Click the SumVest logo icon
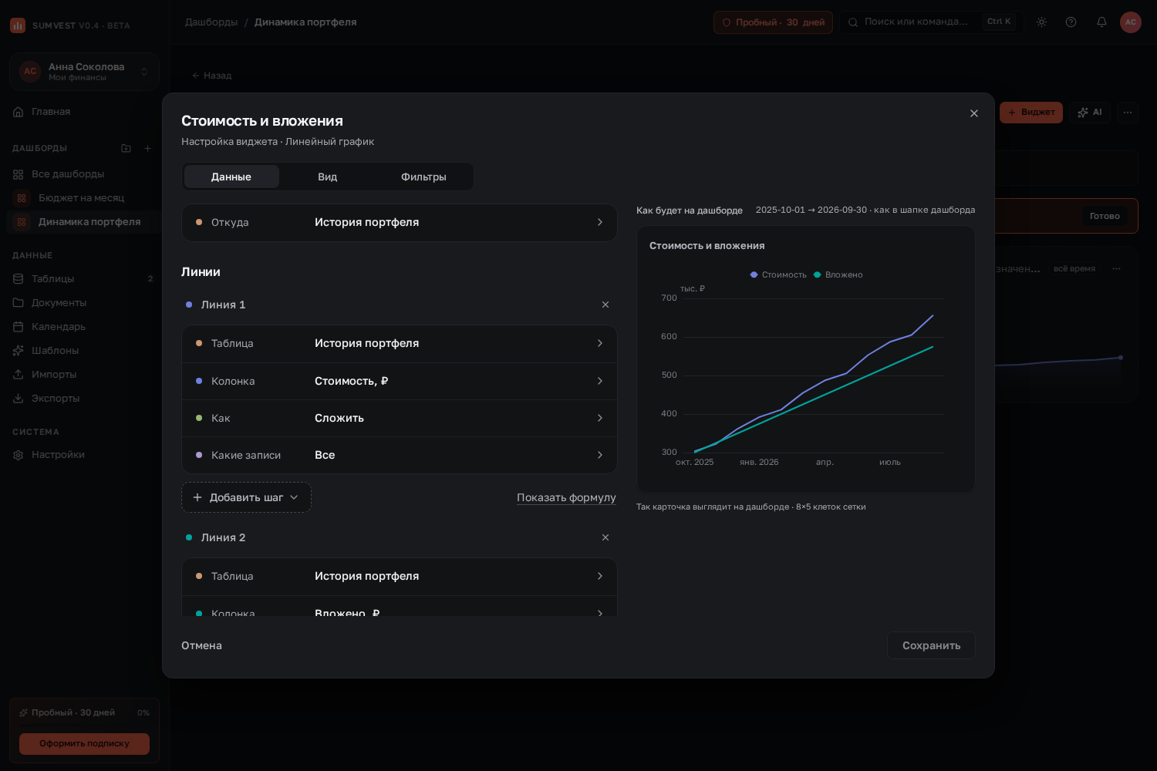Viewport: 1157px width, 771px height. (x=18, y=25)
